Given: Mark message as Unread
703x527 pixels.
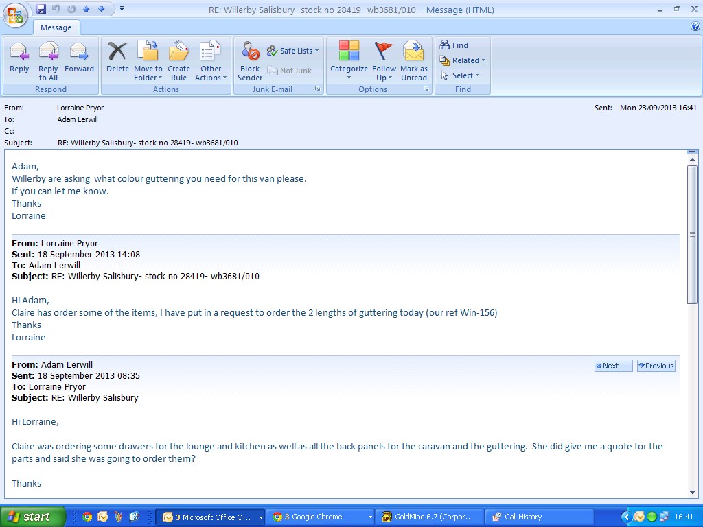Looking at the screenshot, I should point(413,61).
